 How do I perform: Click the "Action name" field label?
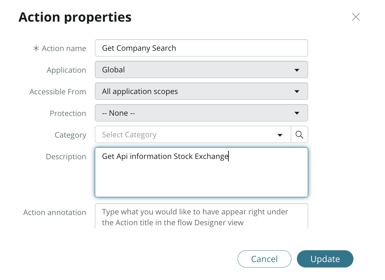(64, 49)
